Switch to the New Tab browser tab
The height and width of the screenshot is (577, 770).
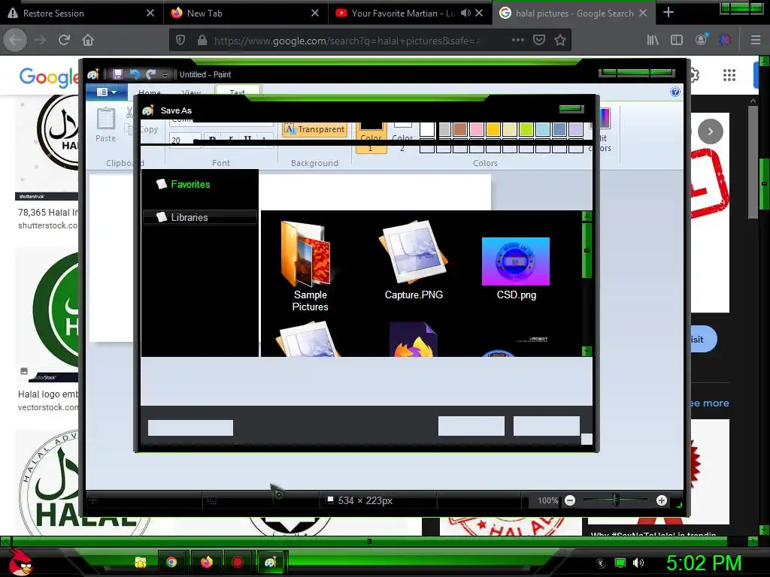click(245, 14)
